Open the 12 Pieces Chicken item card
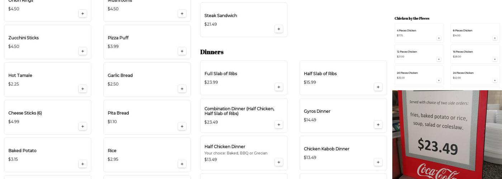The image size is (502, 179). click(x=418, y=54)
